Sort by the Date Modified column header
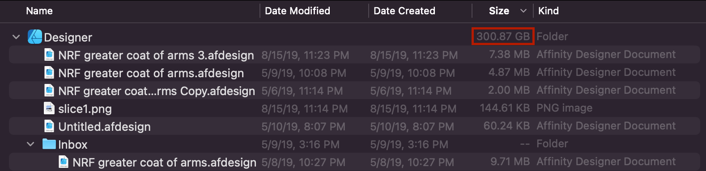 [x=298, y=11]
